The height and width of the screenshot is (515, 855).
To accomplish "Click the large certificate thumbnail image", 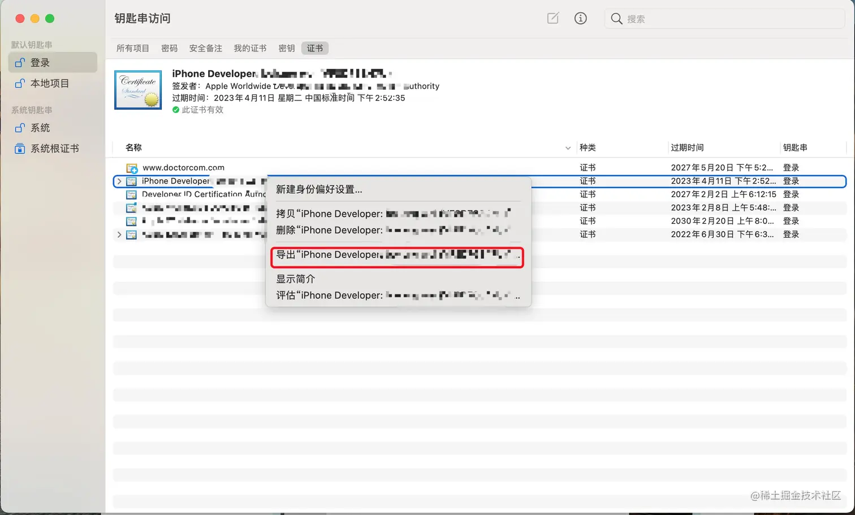I will (x=138, y=90).
